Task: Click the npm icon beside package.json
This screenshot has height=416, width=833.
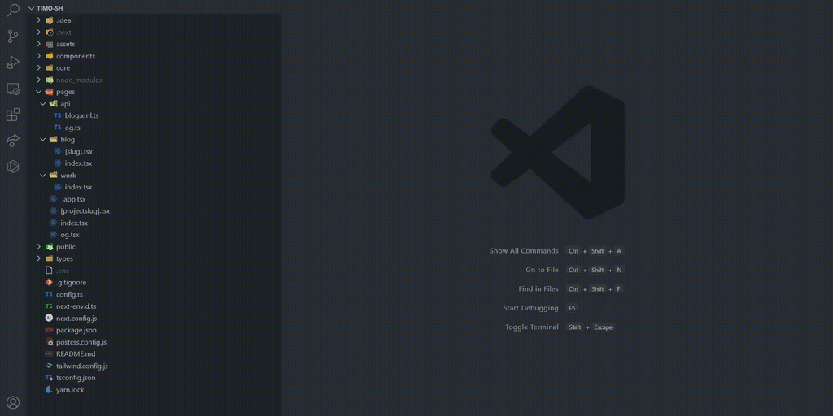Action: click(x=49, y=330)
